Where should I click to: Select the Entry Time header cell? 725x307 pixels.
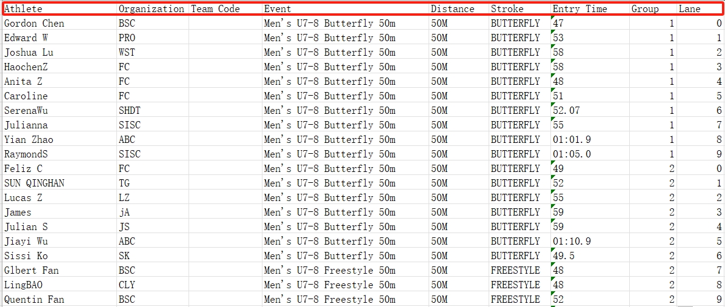[x=589, y=9]
